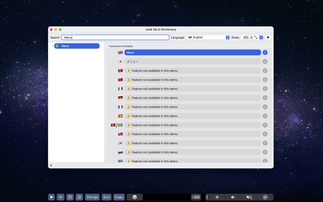Click the Japan flag icon
323x202 pixels.
[x=120, y=62]
